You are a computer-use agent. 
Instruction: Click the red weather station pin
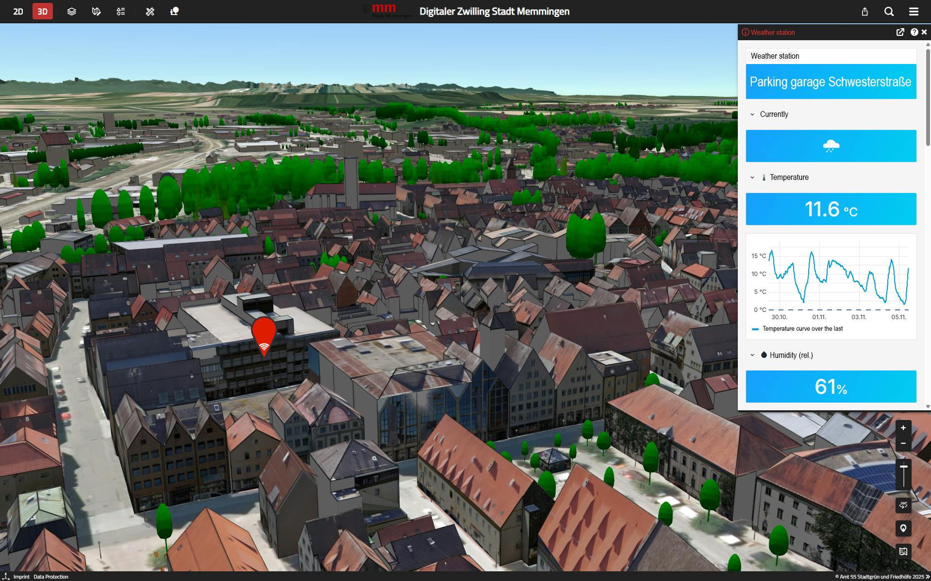264,335
